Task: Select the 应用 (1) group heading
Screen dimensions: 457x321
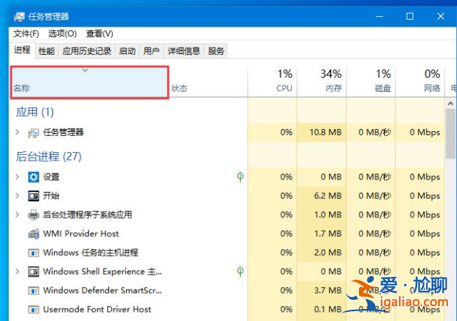Action: click(x=35, y=112)
